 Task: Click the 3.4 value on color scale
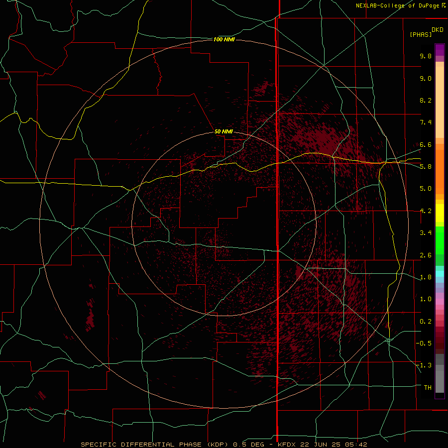(426, 233)
